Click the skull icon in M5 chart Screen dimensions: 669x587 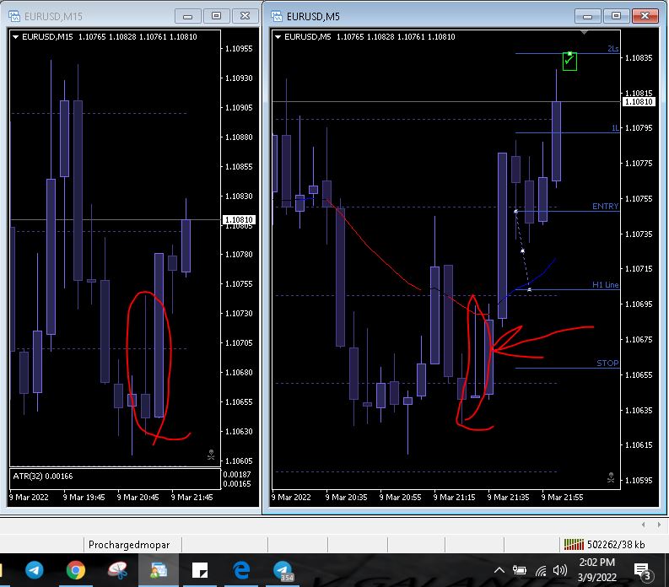coord(611,478)
